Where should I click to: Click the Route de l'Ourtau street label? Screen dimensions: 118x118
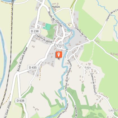(55, 19)
